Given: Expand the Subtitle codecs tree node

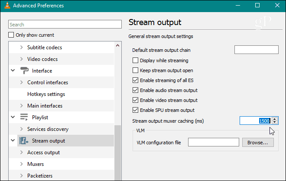Looking at the screenshot, I should [22, 47].
